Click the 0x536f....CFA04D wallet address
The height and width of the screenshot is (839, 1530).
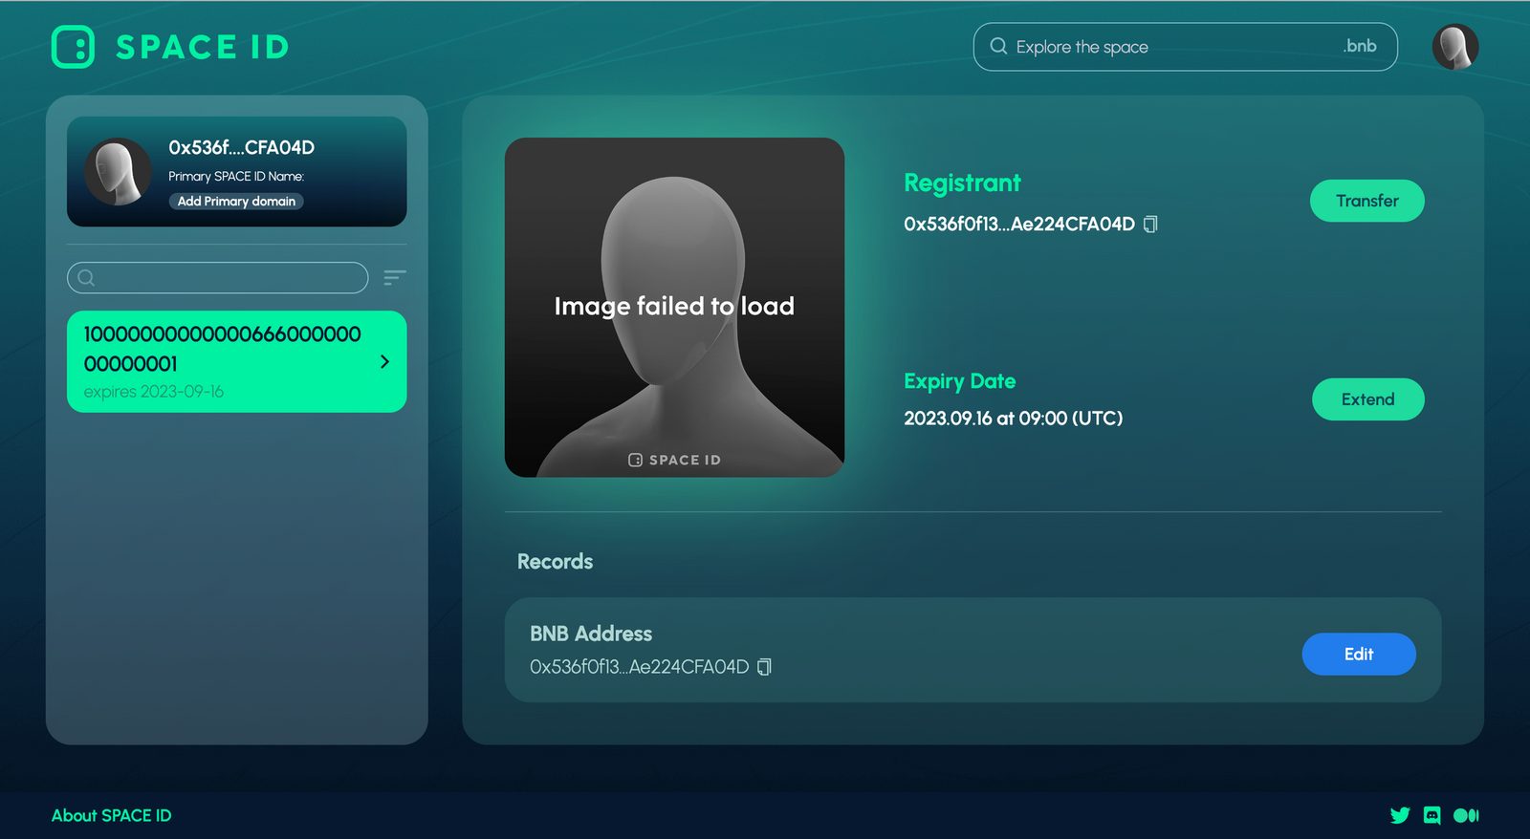click(241, 147)
